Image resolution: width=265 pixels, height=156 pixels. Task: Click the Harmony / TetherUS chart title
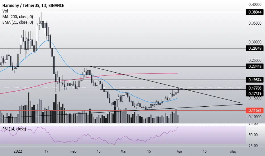[x=33, y=5]
